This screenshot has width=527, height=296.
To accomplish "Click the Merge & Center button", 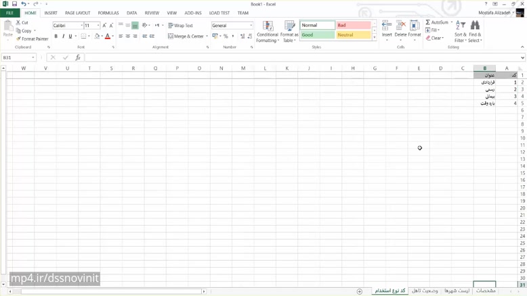I will coord(188,36).
